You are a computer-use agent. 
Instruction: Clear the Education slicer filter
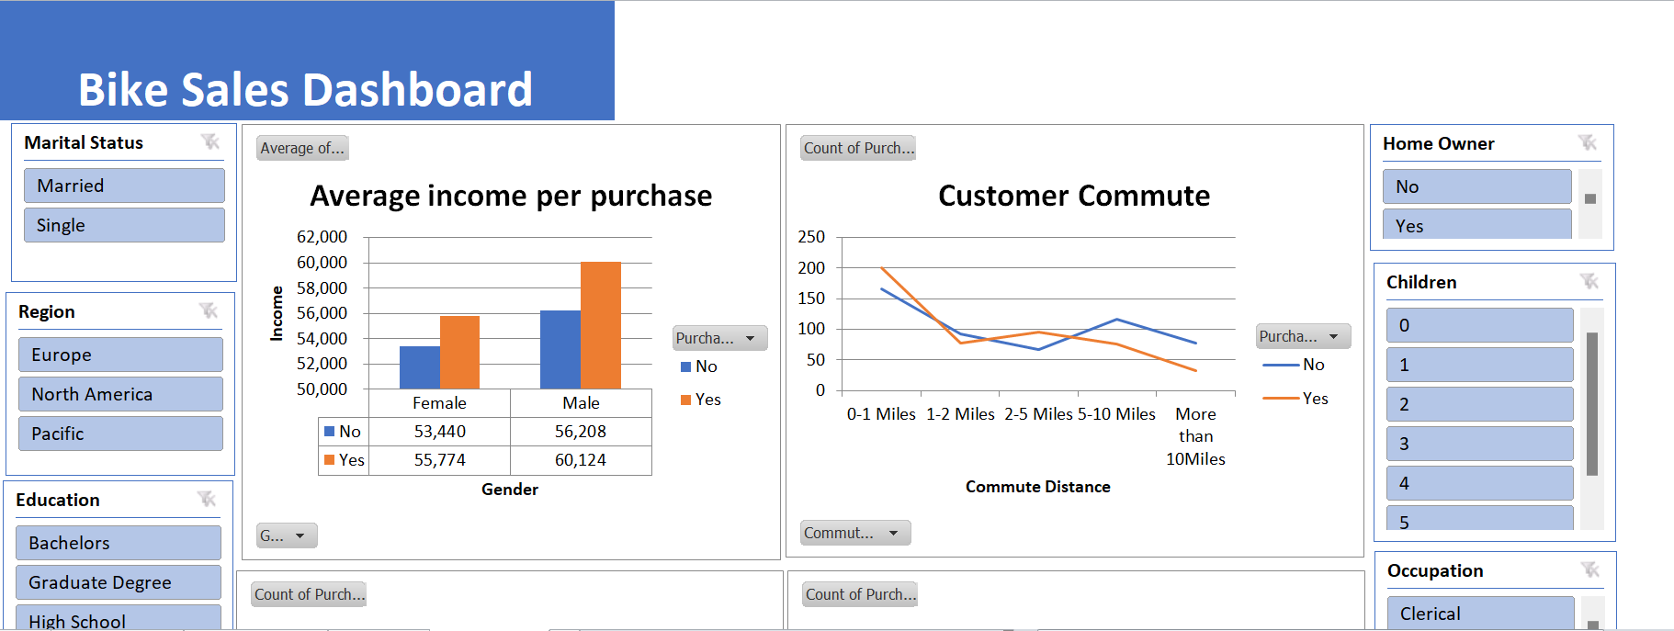coord(207,499)
